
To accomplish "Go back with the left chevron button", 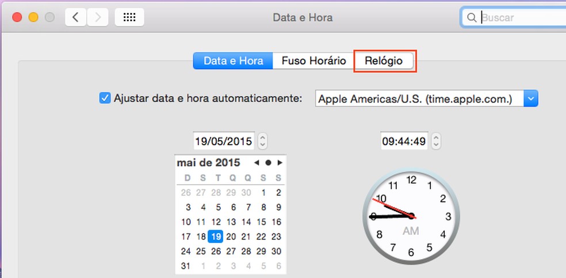I will (75, 17).
